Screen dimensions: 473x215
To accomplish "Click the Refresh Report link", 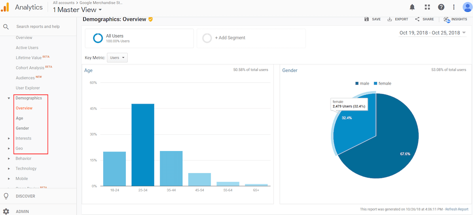I will click(x=456, y=209).
